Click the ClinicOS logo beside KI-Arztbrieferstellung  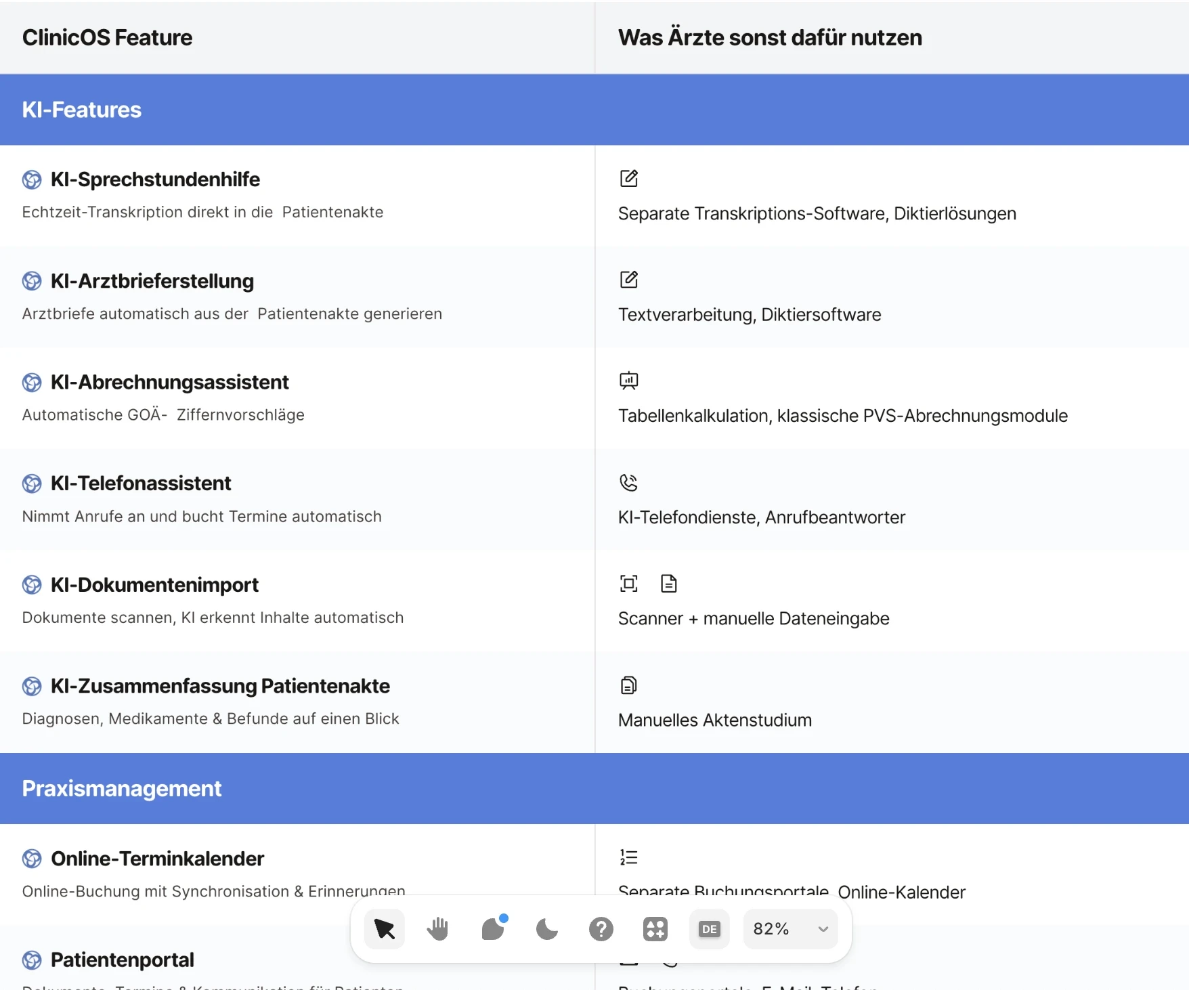click(x=32, y=281)
